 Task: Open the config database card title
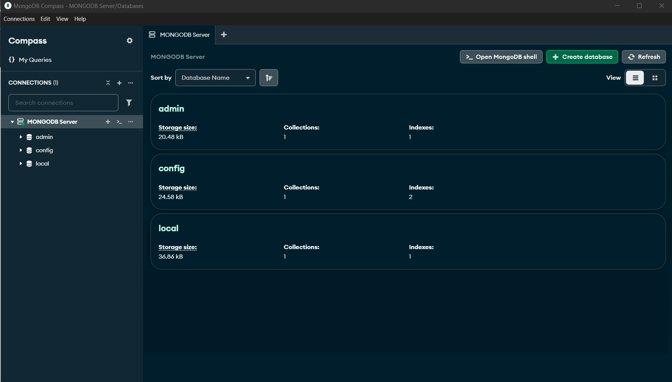pos(172,169)
